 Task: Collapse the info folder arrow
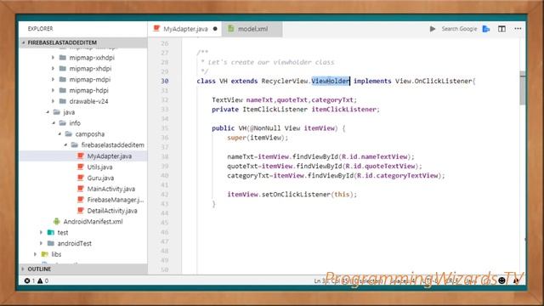54,123
